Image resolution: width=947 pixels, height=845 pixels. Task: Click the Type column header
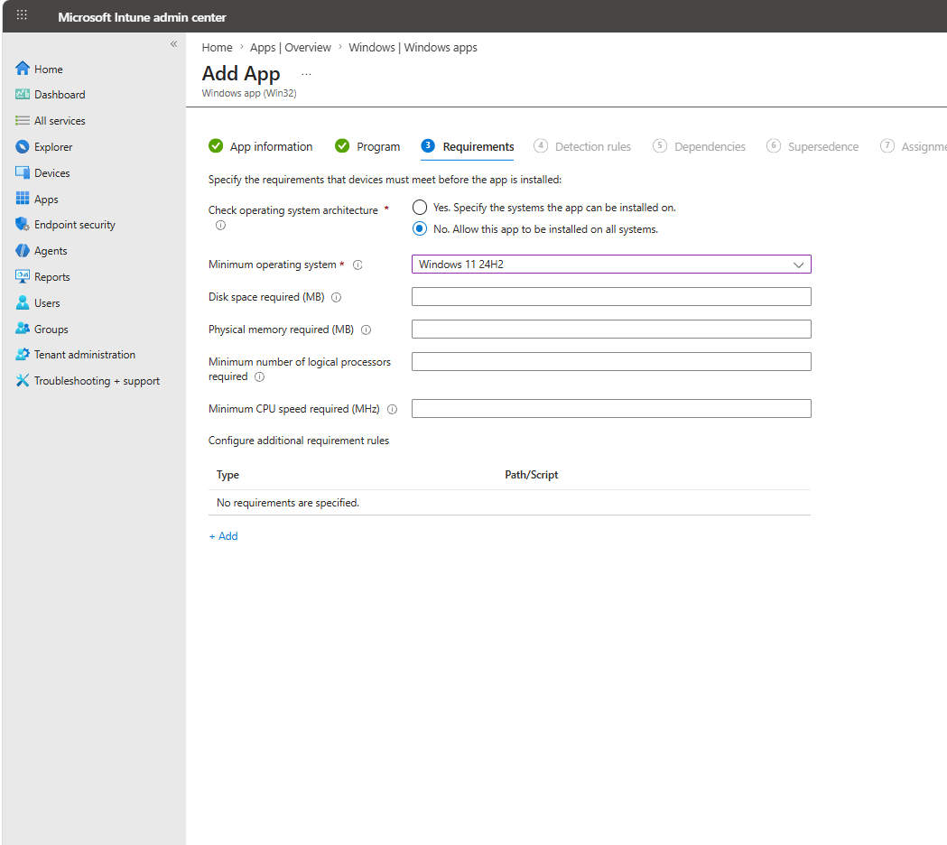pos(227,475)
